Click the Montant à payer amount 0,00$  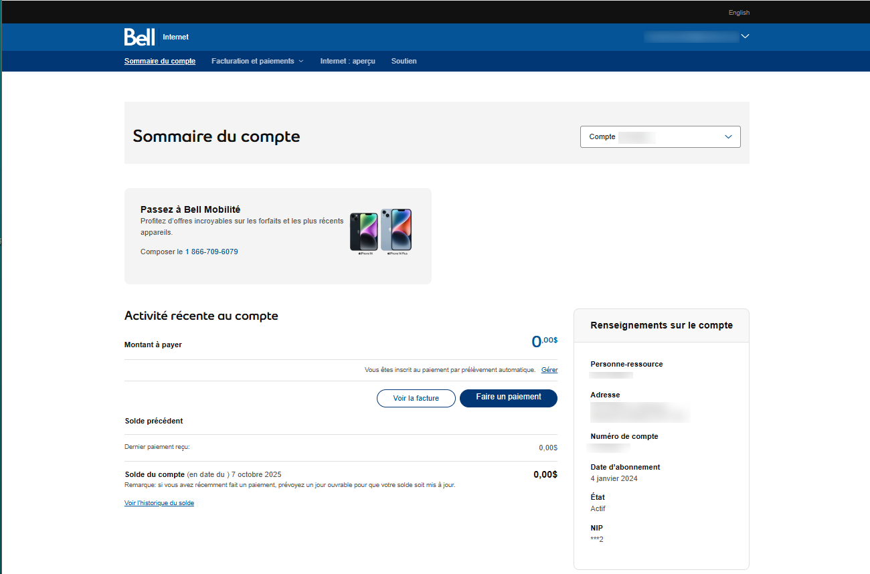(x=544, y=342)
